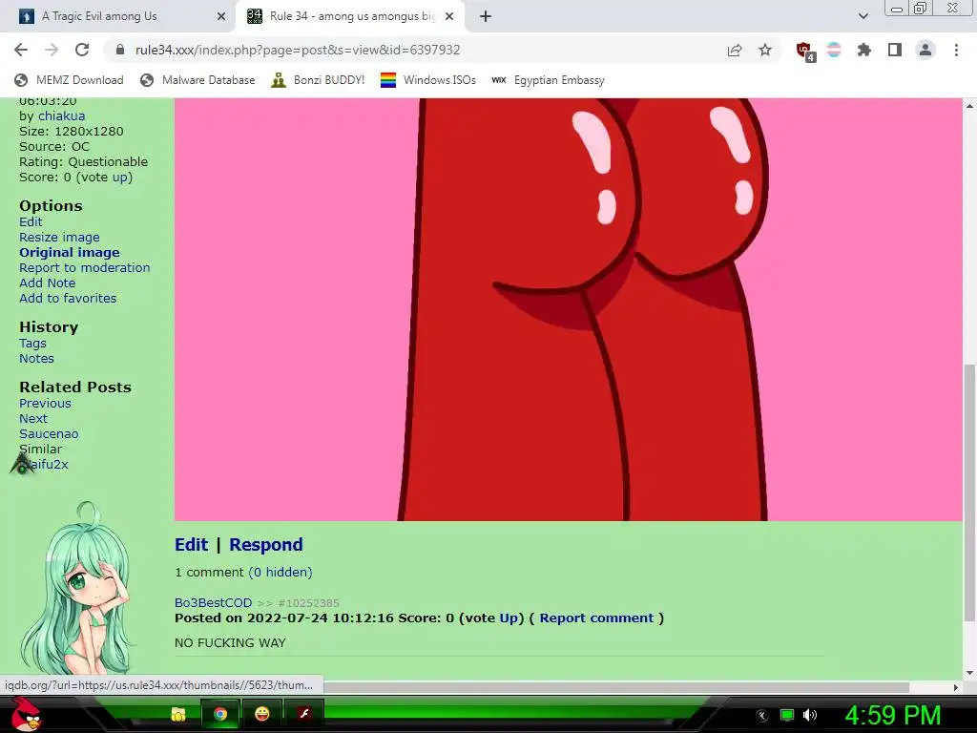Open the Waifu2x link
Screen dimensions: 977x733
[x=44, y=465]
